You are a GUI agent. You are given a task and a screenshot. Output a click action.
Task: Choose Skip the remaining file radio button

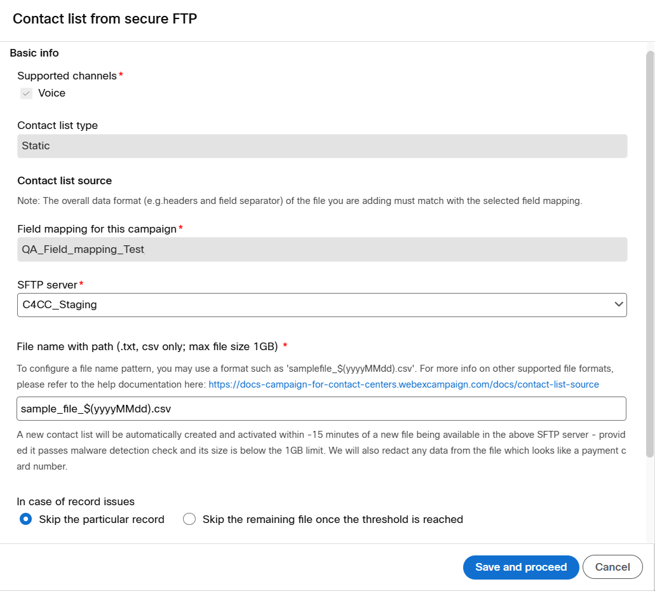189,519
